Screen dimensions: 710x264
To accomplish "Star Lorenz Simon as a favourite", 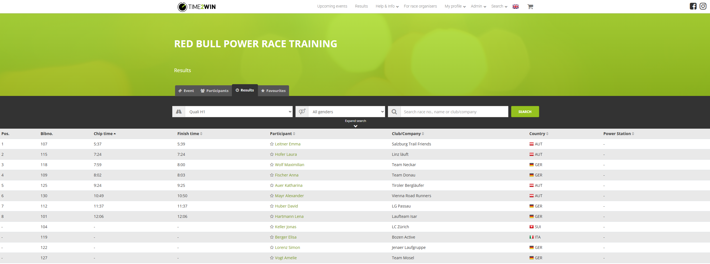I will pos(272,247).
